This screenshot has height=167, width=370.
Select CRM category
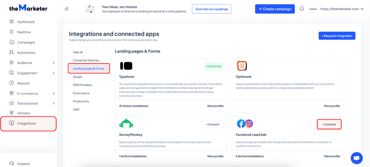(x=76, y=109)
